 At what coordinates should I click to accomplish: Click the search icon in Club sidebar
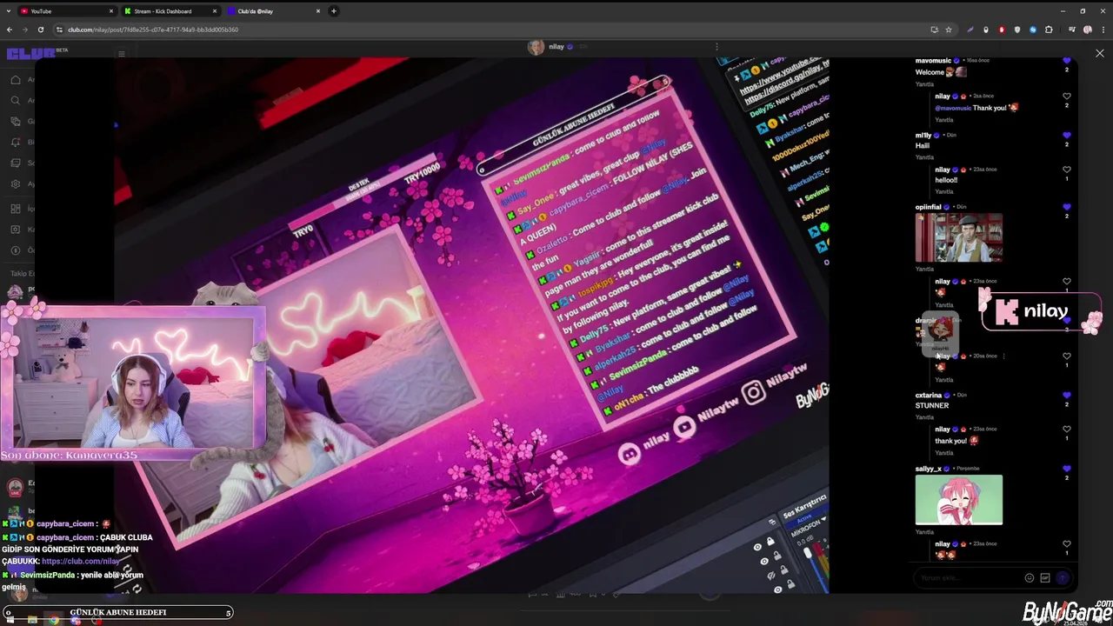(x=16, y=101)
